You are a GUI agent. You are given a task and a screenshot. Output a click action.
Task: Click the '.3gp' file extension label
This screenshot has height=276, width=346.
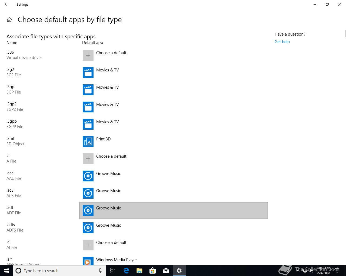(10, 87)
